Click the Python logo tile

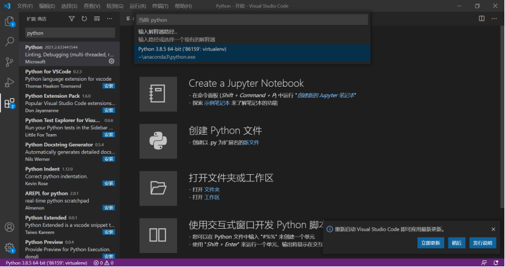tap(158, 141)
